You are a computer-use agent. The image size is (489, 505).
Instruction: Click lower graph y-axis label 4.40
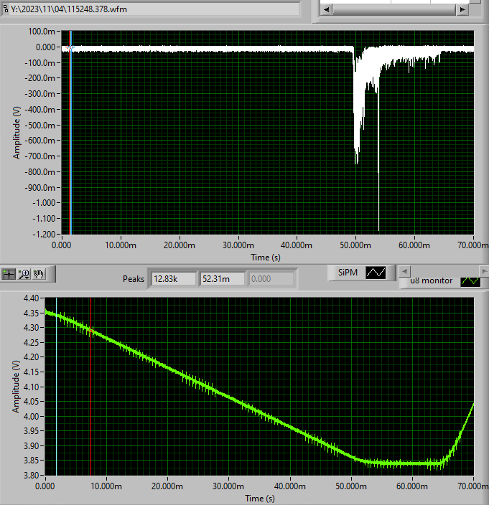tap(31, 298)
